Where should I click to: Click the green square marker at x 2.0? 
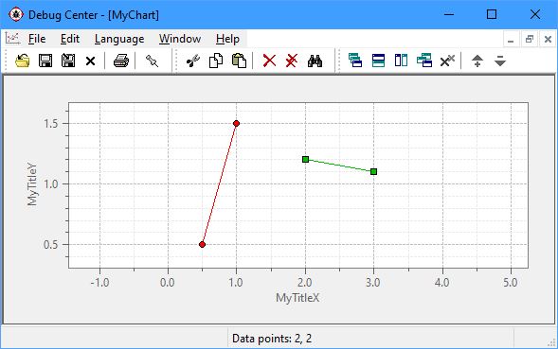point(305,159)
